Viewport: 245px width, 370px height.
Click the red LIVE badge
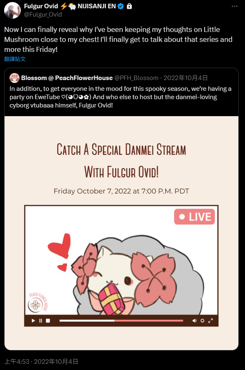coord(194,217)
